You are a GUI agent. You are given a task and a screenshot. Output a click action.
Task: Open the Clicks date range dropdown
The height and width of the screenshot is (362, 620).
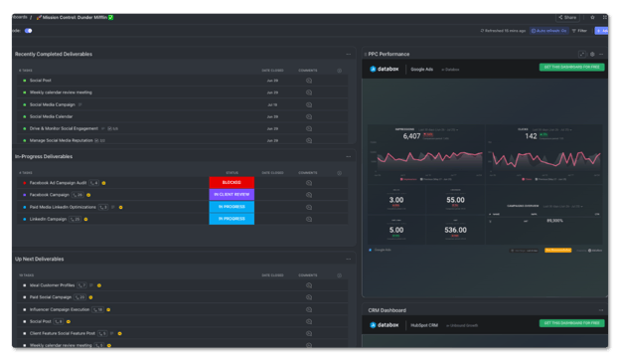(x=551, y=129)
